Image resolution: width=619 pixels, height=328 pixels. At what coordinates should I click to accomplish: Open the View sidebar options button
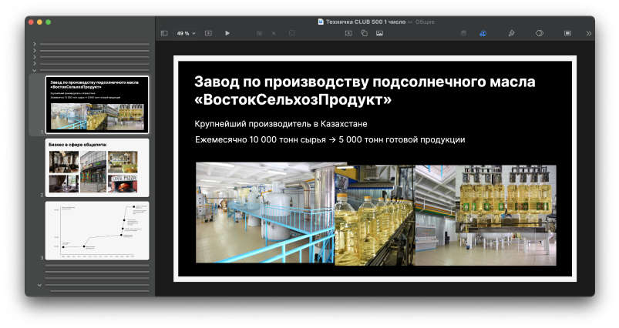(x=164, y=34)
